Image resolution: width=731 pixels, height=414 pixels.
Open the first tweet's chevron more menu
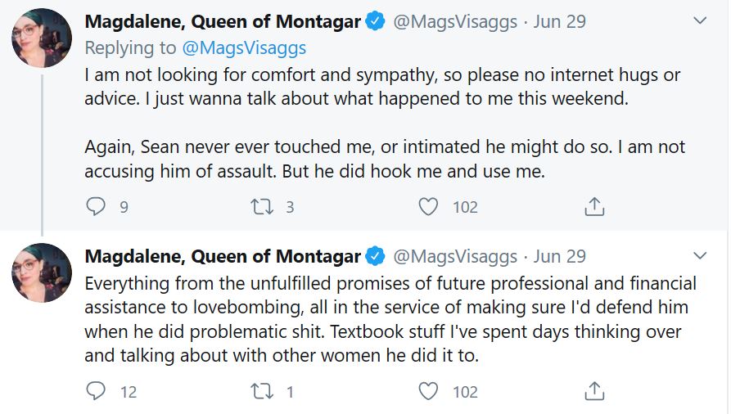(x=700, y=20)
